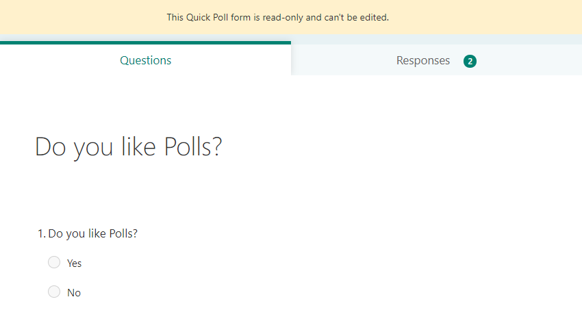This screenshot has height=334, width=582.
Task: Select the Yes radio button
Action: pyautogui.click(x=54, y=263)
